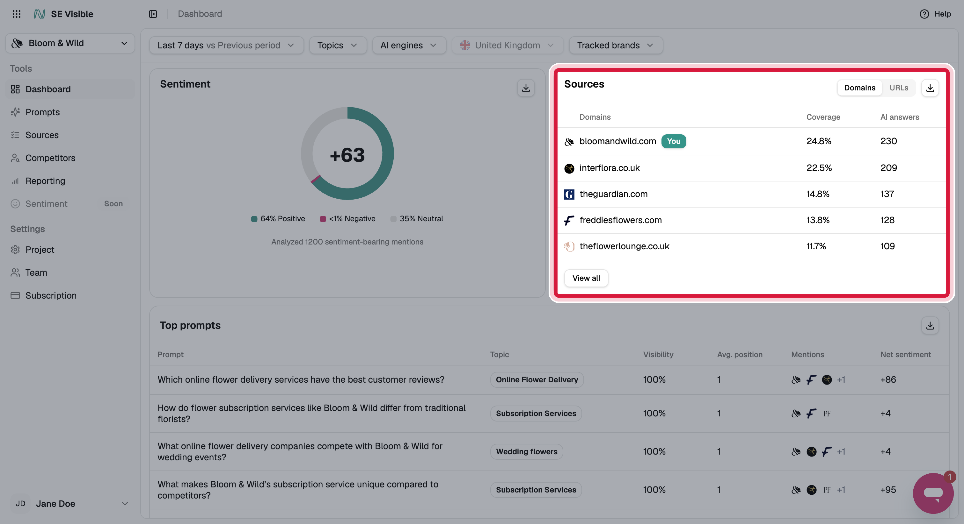The width and height of the screenshot is (964, 524).
Task: Click the +63 sentiment score
Action: pyautogui.click(x=347, y=155)
